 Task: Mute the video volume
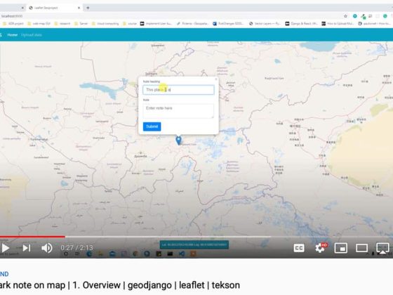click(46, 248)
